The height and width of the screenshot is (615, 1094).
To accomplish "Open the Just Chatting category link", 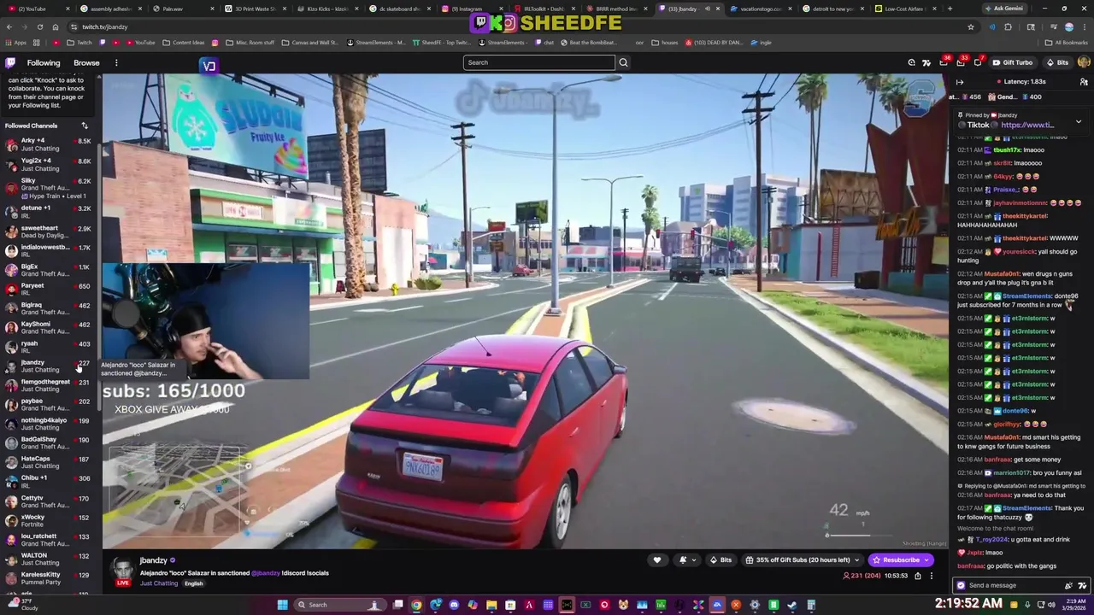I will 159,583.
